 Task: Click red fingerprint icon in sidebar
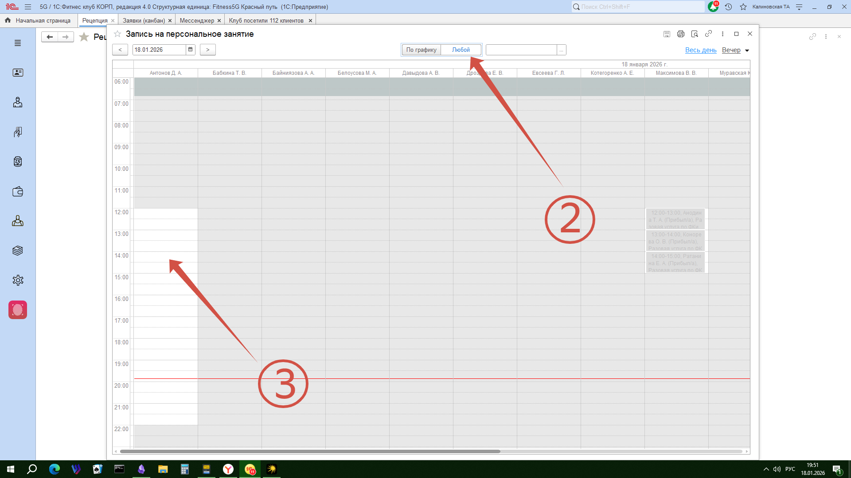[x=18, y=310]
